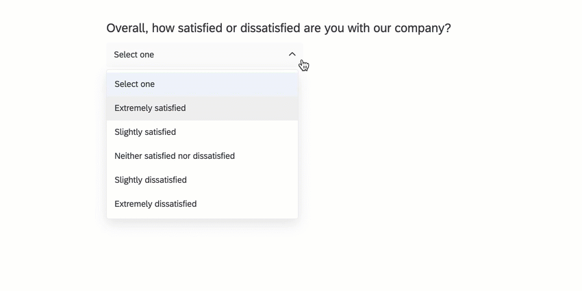Image resolution: width=582 pixels, height=291 pixels.
Task: Reset the answer to the highlighted 'Select one' entry
Action: pyautogui.click(x=135, y=84)
